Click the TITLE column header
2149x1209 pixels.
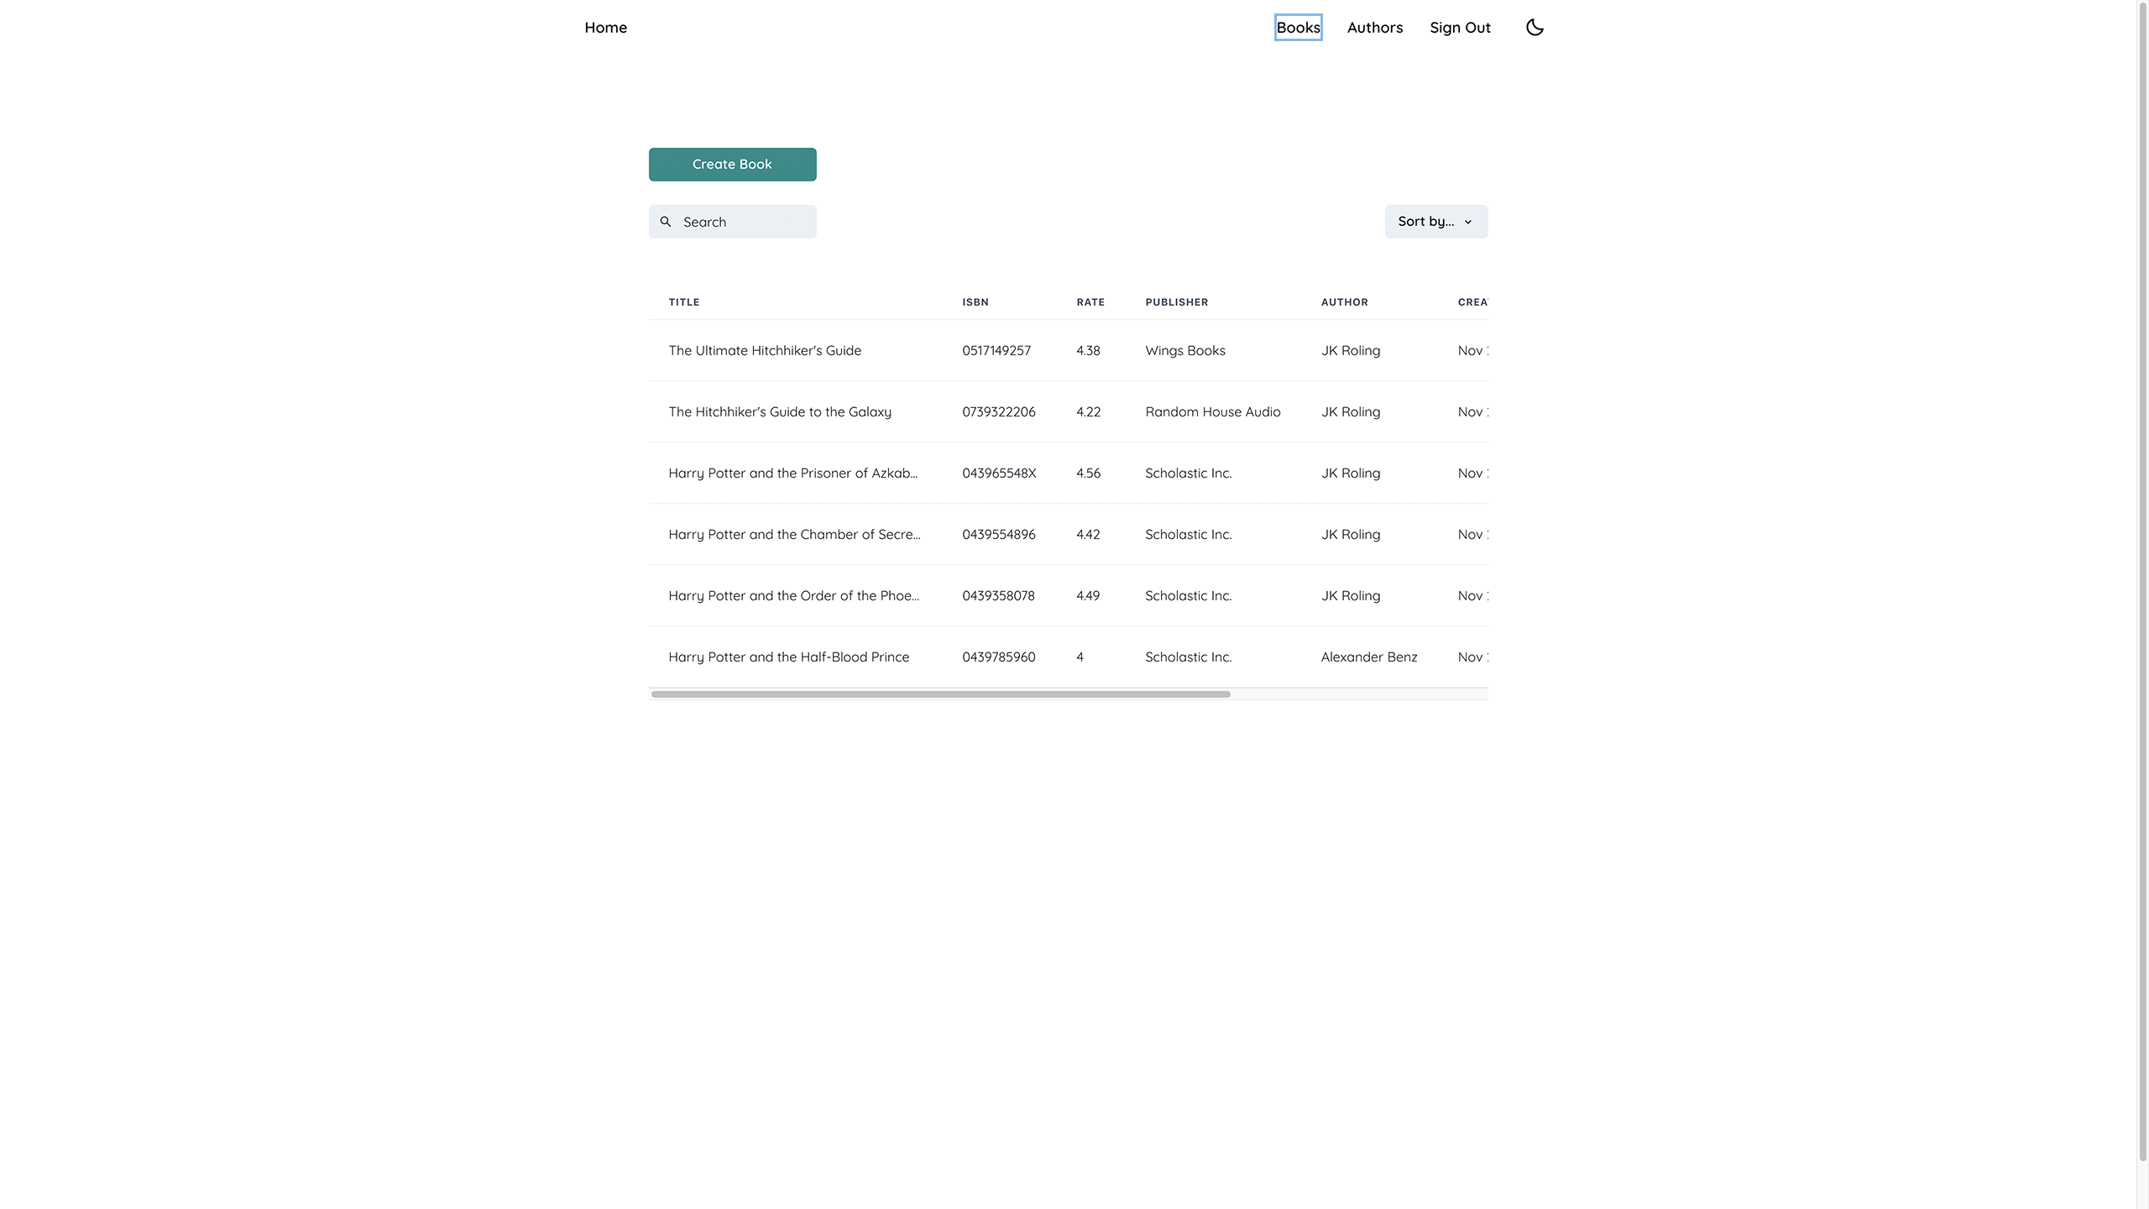point(683,302)
